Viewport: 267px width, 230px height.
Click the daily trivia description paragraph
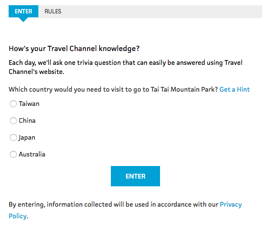(126, 67)
